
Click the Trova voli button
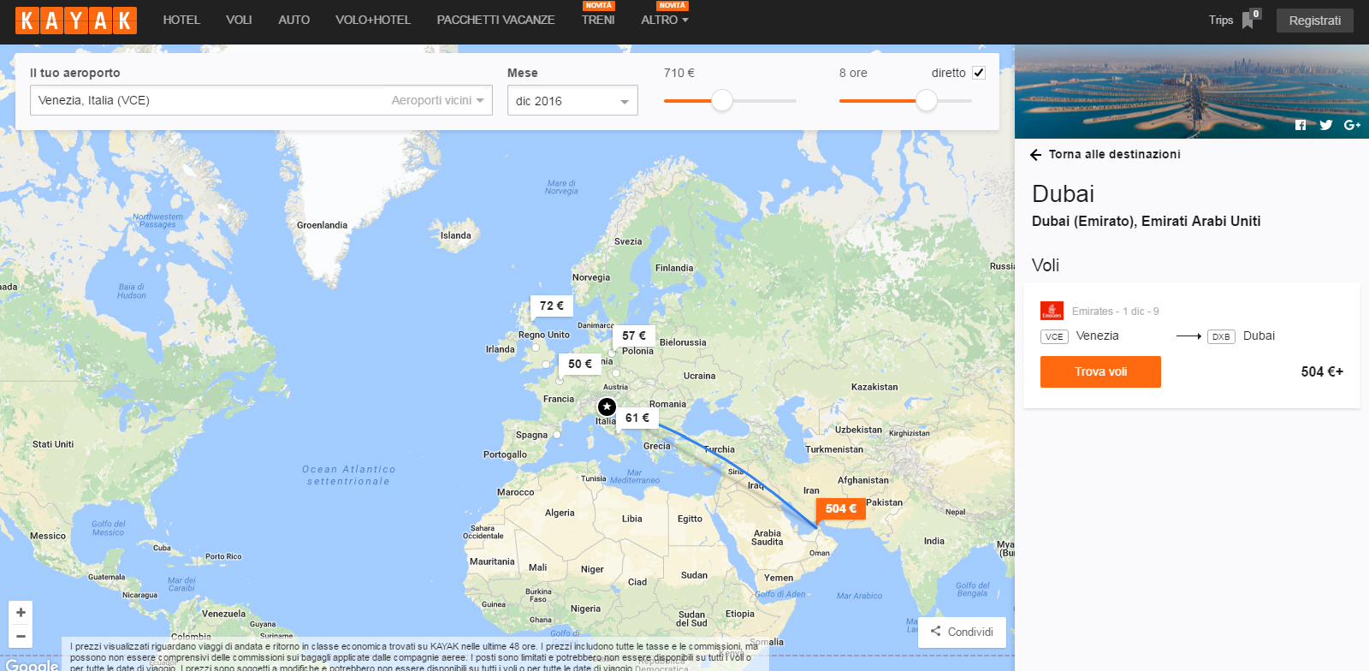coord(1100,371)
